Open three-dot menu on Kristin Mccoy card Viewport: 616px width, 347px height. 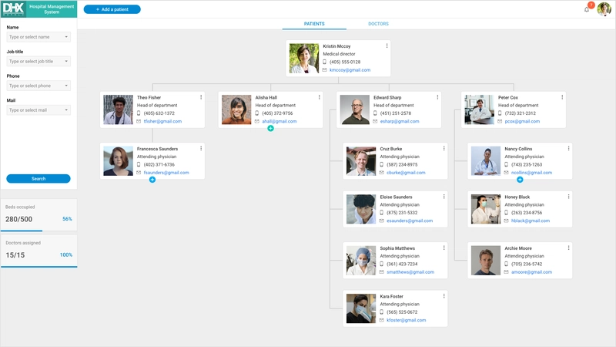tap(387, 45)
